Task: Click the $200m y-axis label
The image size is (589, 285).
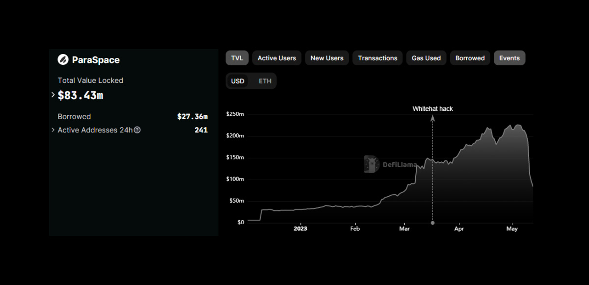Action: tap(235, 136)
